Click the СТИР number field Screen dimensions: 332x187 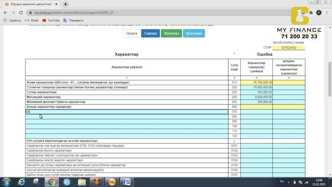point(288,48)
